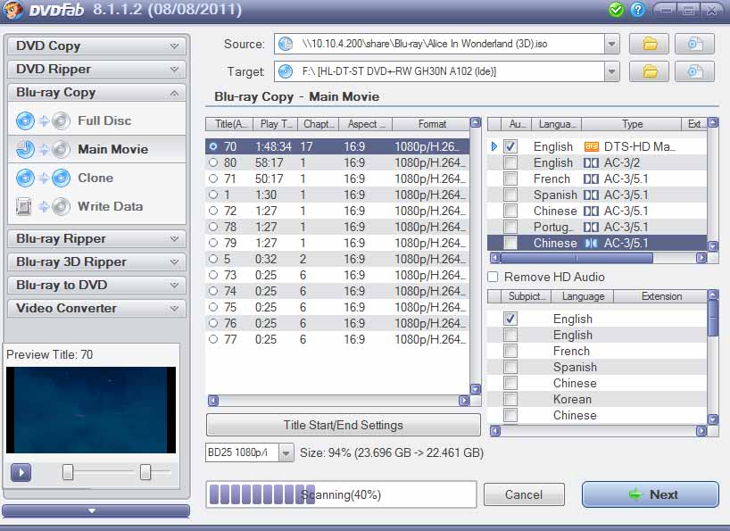Viewport: 730px width, 531px height.
Task: Select Full Disc copy mode
Action: [x=97, y=121]
